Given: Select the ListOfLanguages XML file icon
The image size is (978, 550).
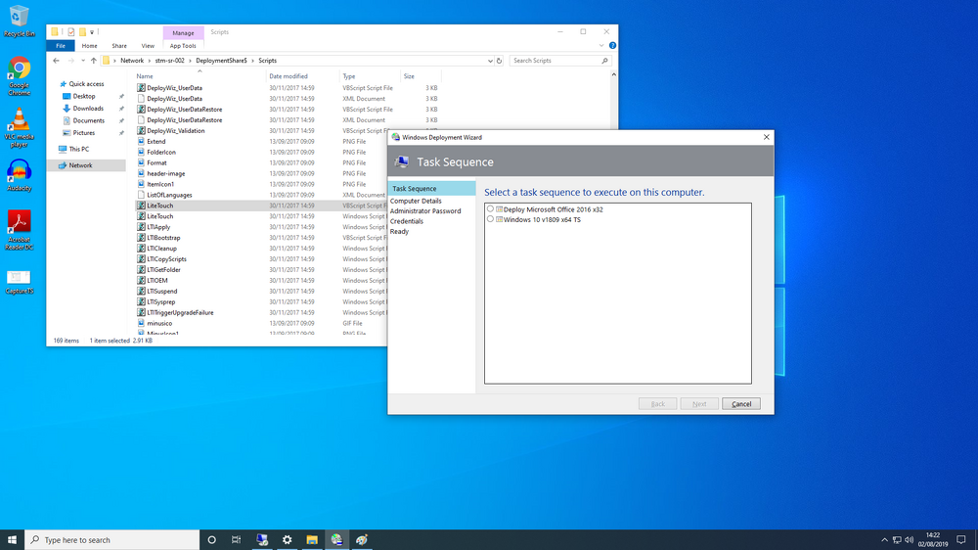Looking at the screenshot, I should (141, 195).
